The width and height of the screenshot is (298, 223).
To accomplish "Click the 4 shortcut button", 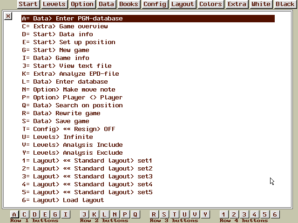I will (254, 214).
